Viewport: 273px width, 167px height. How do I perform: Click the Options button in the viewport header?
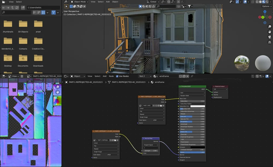pyautogui.click(x=266, y=6)
